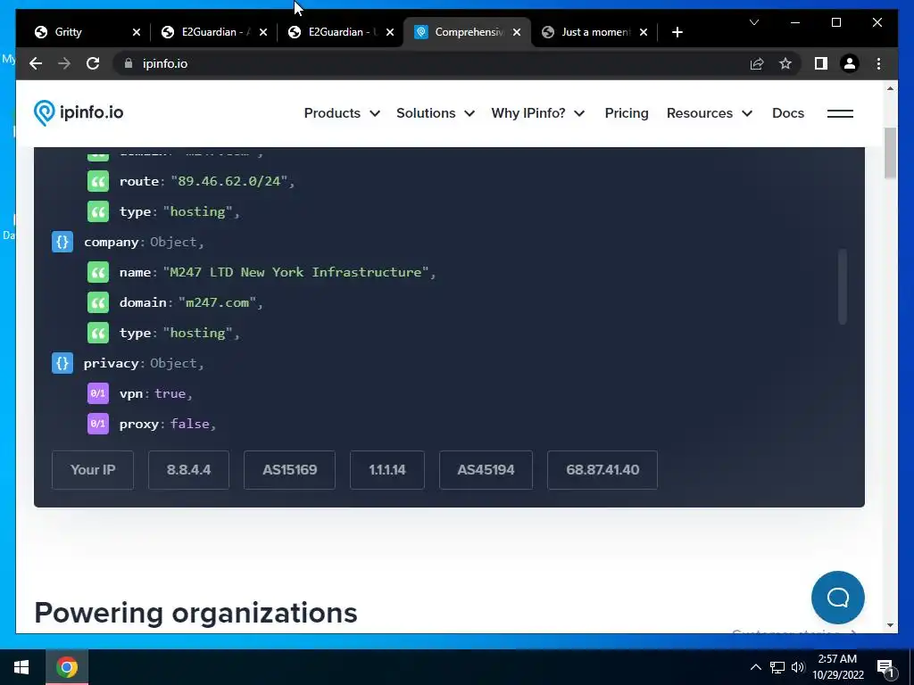Click the string icon beside company name
The width and height of the screenshot is (914, 685).
click(98, 272)
